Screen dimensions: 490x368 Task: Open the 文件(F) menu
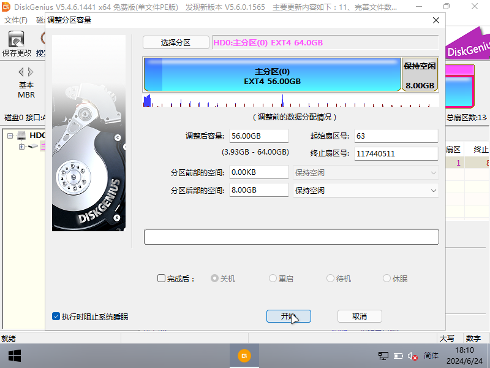pos(16,20)
